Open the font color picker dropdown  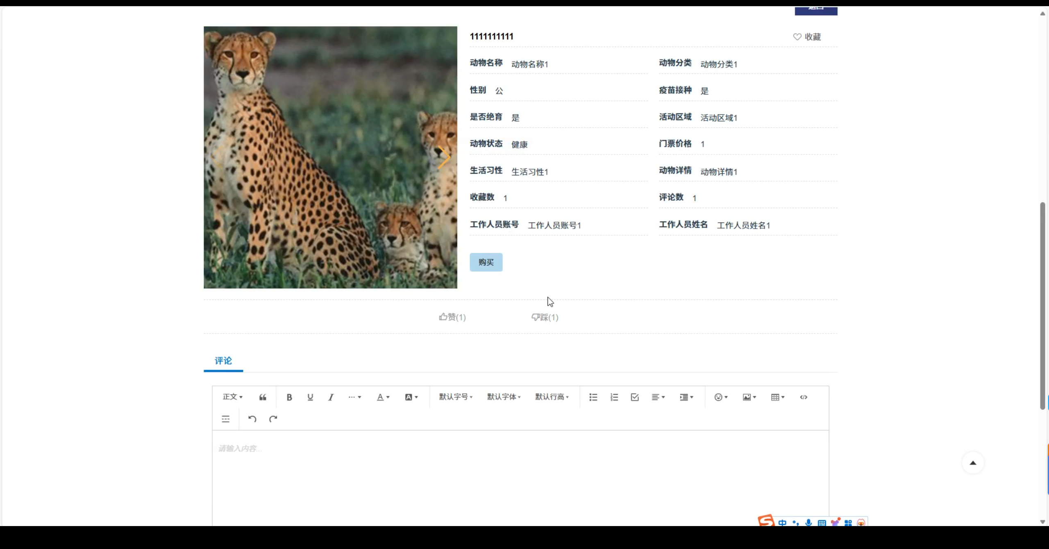pos(383,397)
